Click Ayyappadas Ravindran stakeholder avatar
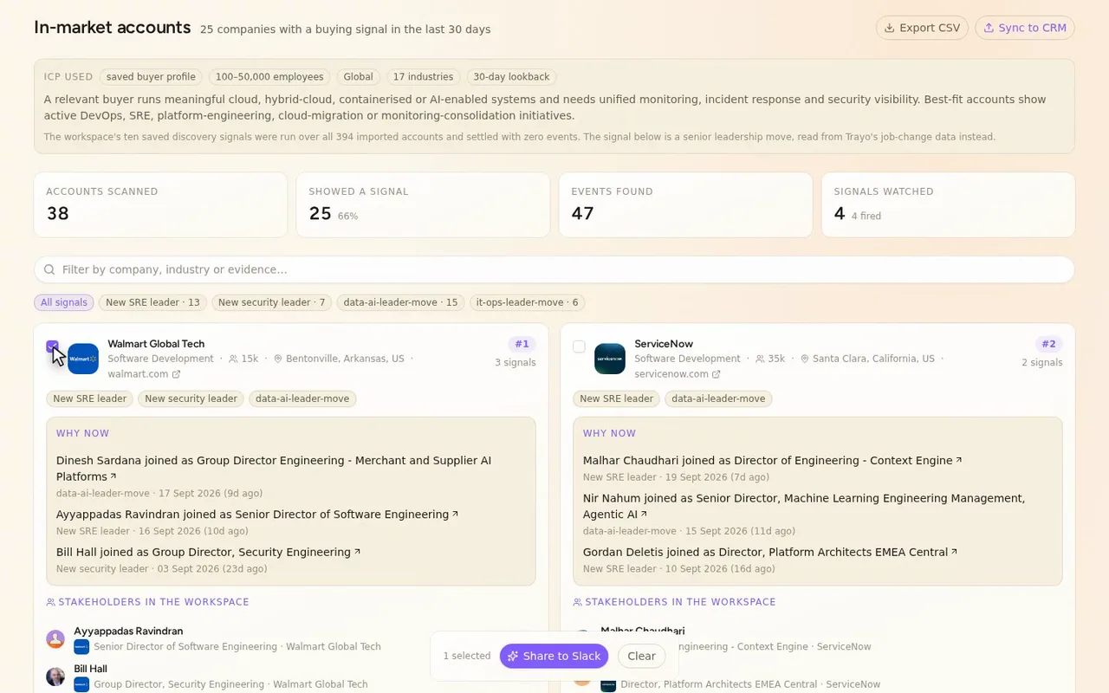1109x693 pixels. (55, 639)
